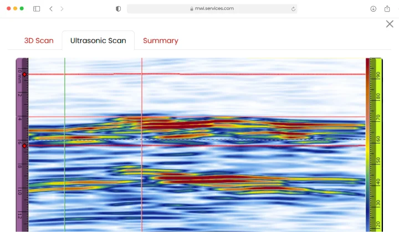This screenshot has height=232, width=399.
Task: Go back using browser back arrow
Action: tap(51, 9)
